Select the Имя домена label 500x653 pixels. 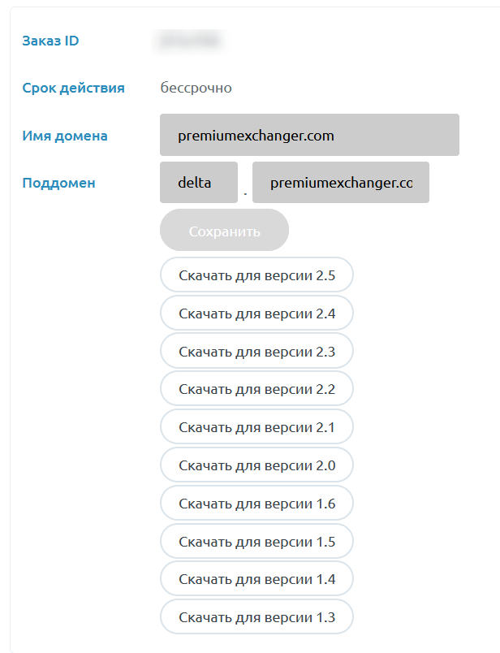point(65,136)
